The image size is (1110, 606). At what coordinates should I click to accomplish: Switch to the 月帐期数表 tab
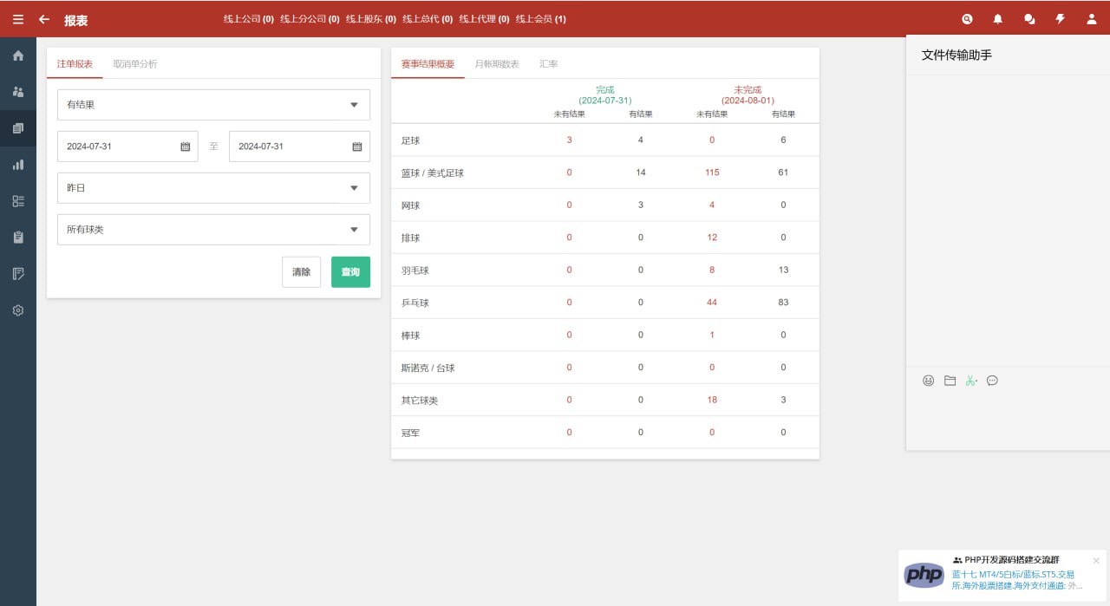coord(497,64)
